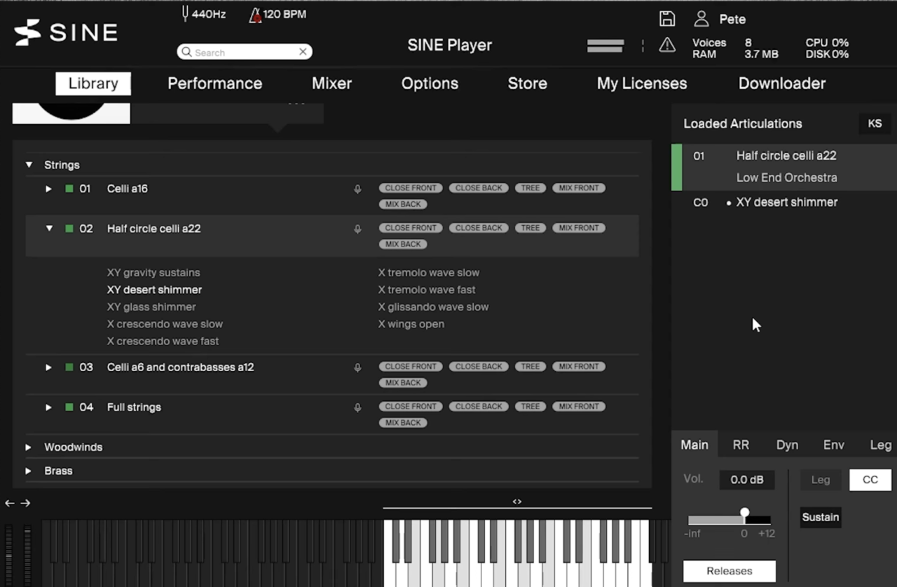Go to the Store tab
This screenshot has width=897, height=587.
pos(527,83)
